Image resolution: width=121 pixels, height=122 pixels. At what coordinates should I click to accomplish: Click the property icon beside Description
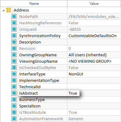pos(14,42)
